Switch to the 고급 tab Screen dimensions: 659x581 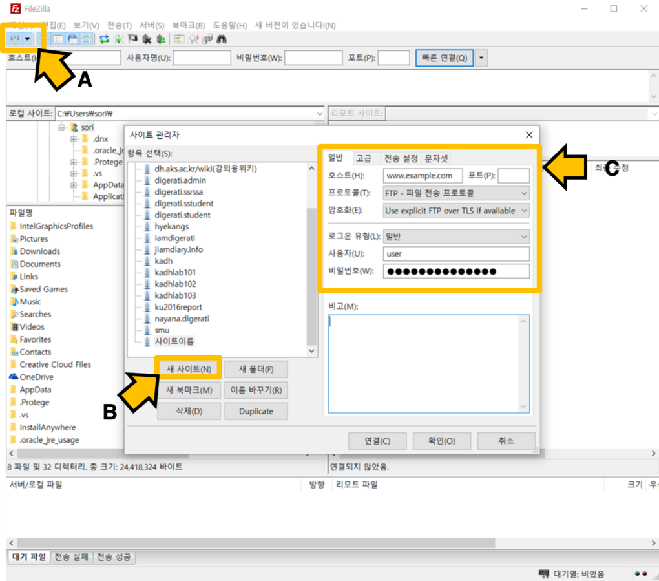point(364,158)
